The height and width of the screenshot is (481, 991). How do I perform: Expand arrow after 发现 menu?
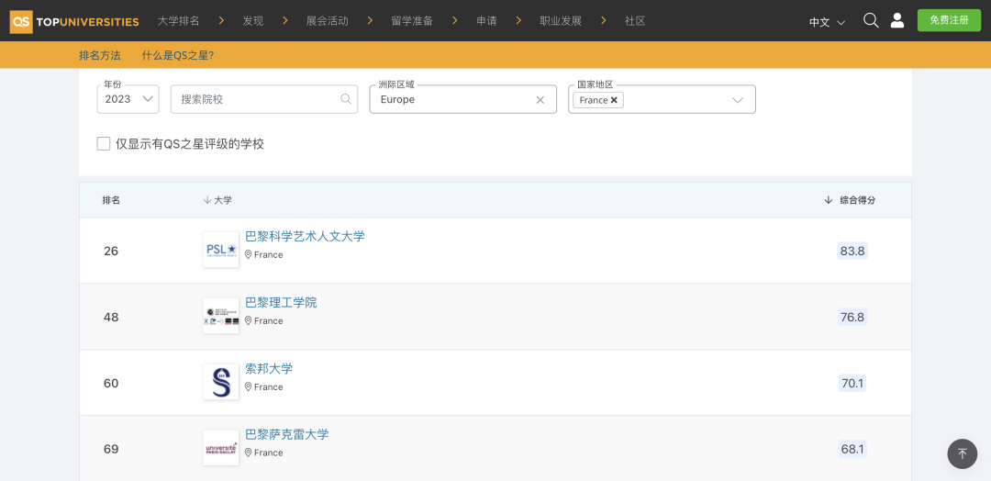(x=285, y=21)
